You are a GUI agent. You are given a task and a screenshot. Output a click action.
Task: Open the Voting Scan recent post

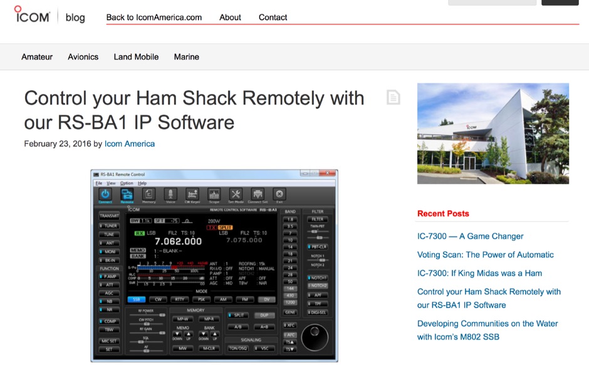[485, 255]
